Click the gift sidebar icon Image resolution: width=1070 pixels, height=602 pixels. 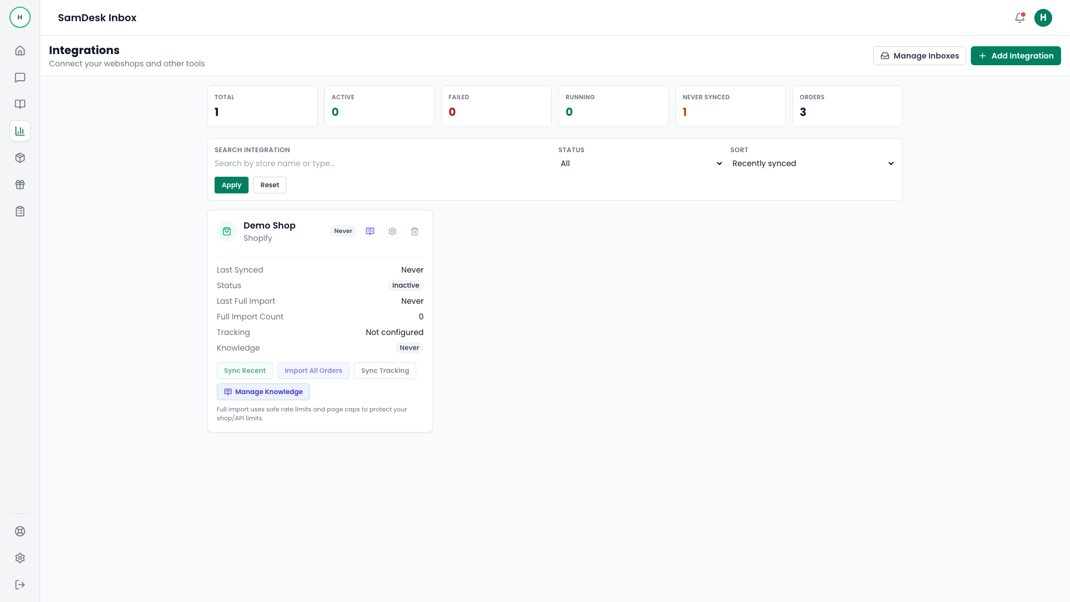click(20, 185)
